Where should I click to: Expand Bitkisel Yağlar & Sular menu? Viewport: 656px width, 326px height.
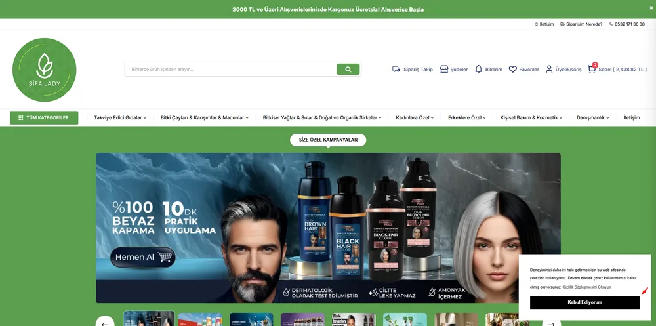click(322, 118)
